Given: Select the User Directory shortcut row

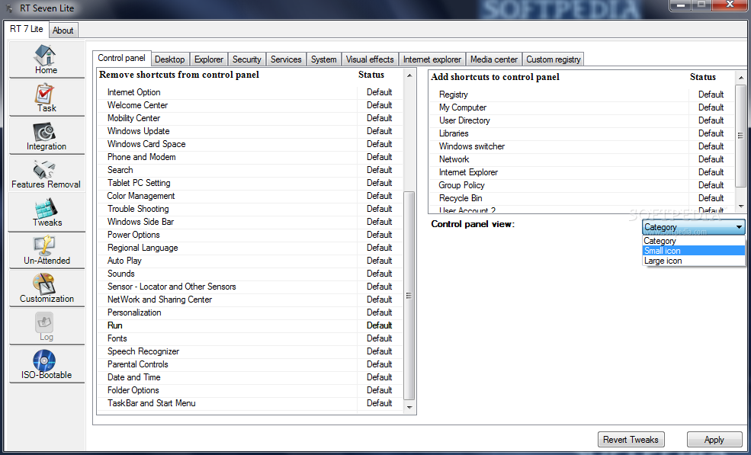Looking at the screenshot, I should point(583,120).
